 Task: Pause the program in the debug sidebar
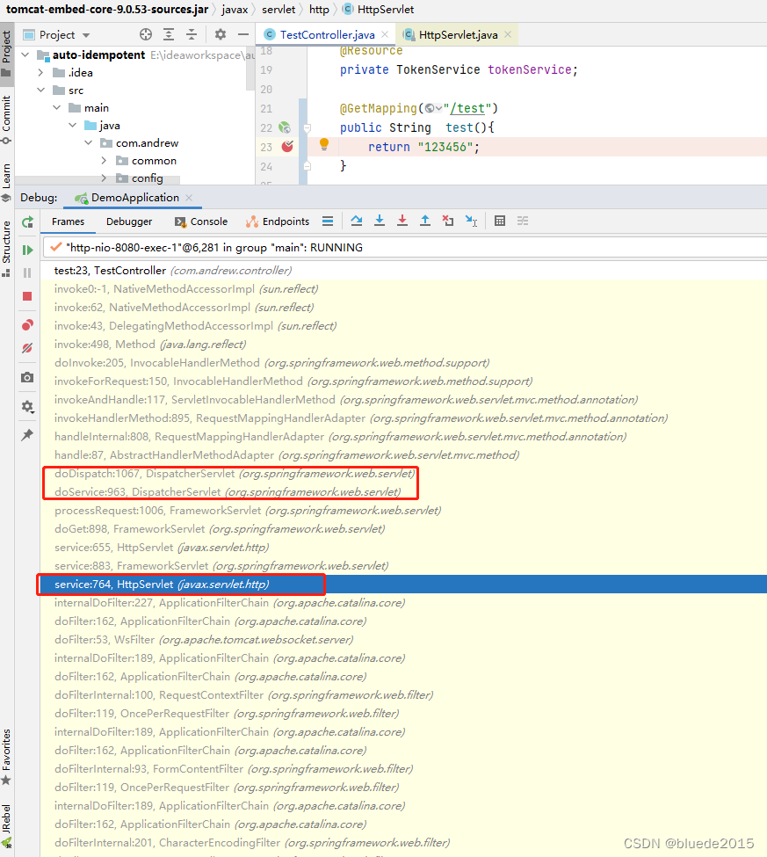pyautogui.click(x=27, y=272)
